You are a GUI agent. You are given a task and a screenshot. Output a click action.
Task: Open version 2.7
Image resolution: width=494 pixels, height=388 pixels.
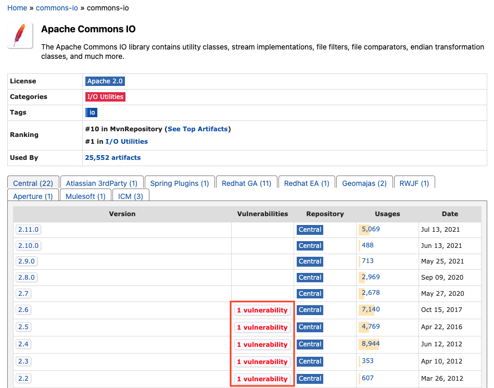[x=23, y=293]
